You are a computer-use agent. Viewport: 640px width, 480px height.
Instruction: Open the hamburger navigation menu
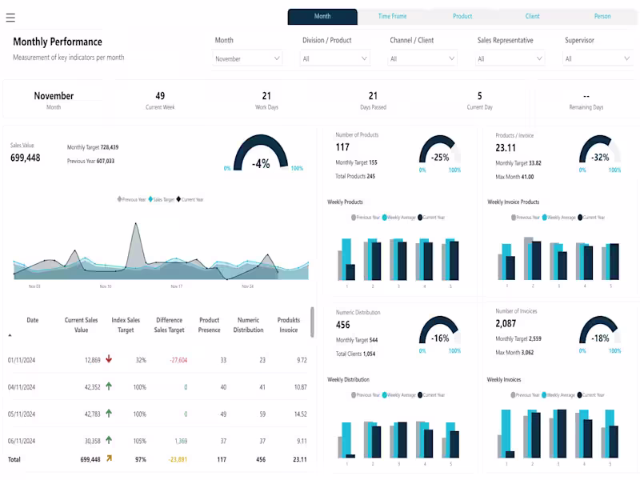tap(11, 18)
